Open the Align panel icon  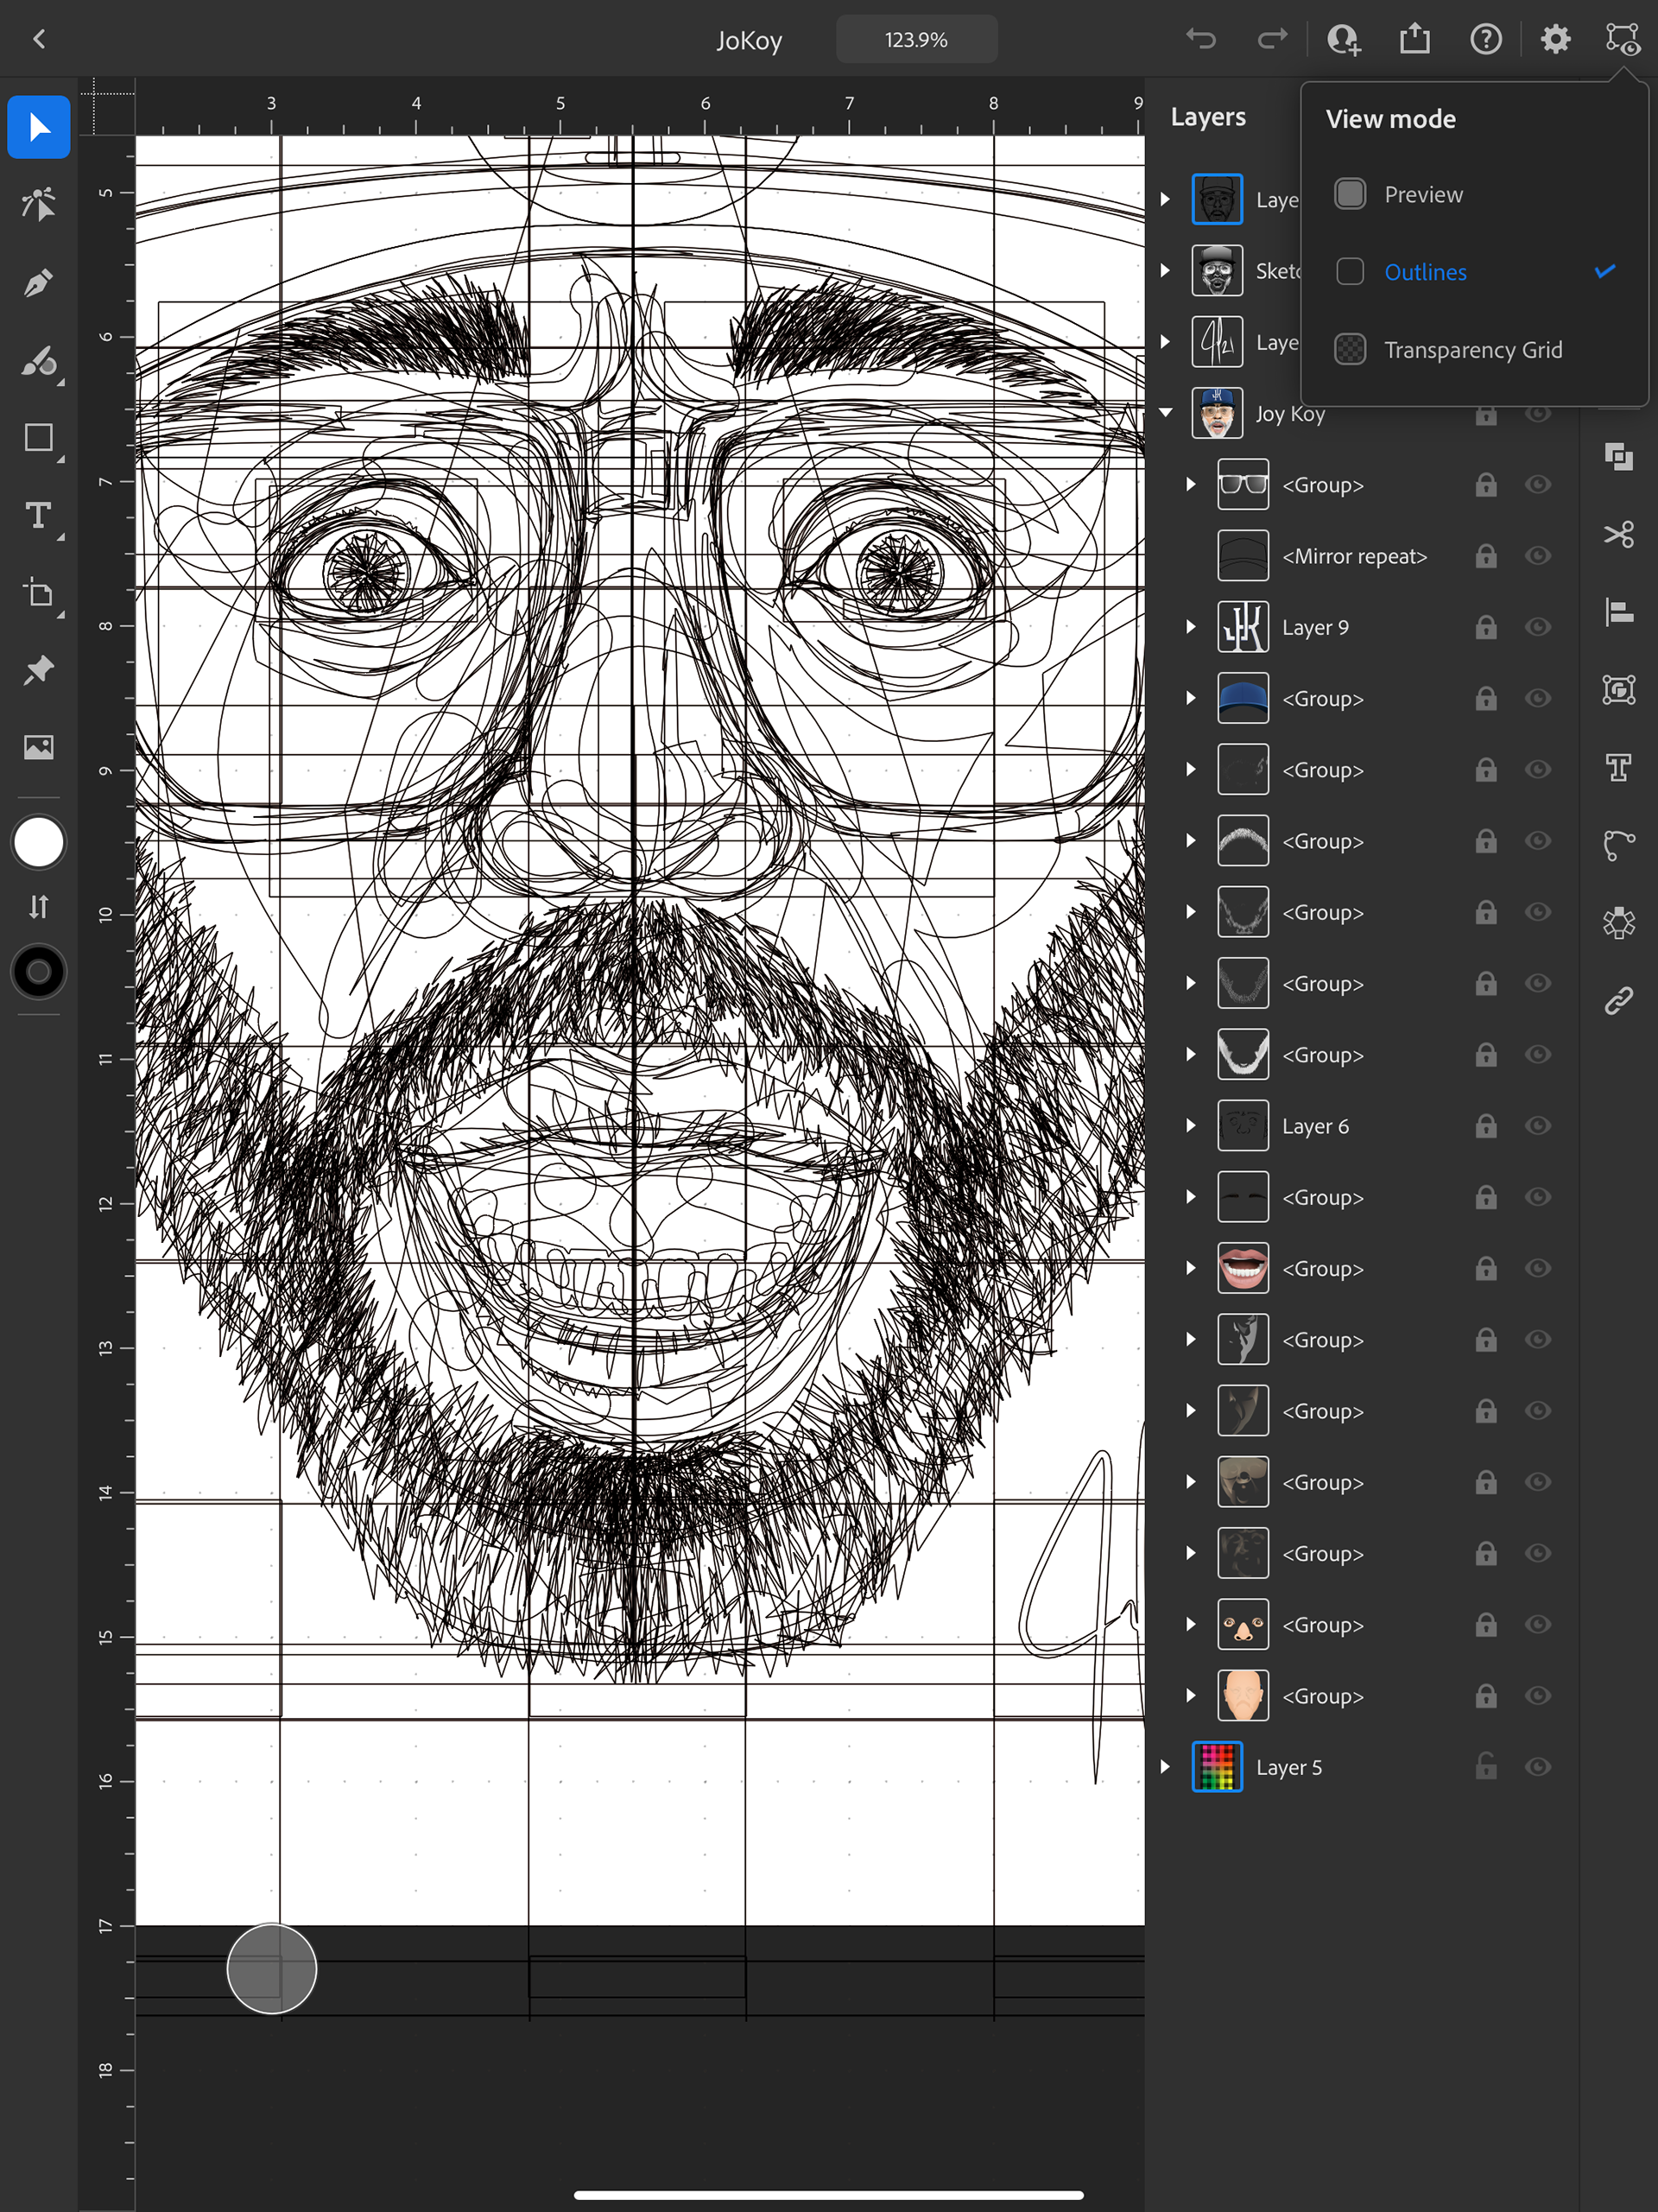click(x=1618, y=612)
